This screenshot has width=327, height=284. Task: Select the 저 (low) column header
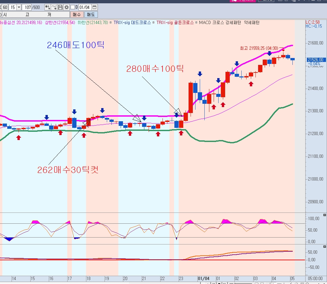point(49,14)
